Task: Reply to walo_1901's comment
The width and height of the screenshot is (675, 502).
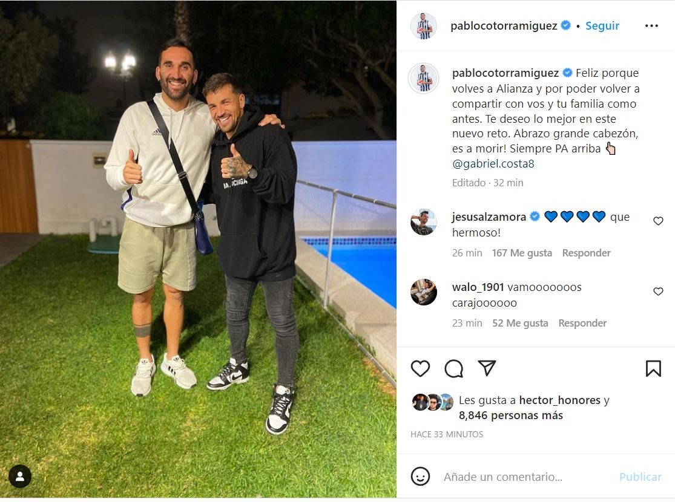Action: coord(582,323)
